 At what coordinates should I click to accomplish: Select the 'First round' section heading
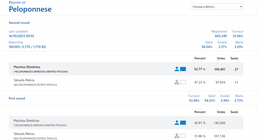[x=17, y=98]
